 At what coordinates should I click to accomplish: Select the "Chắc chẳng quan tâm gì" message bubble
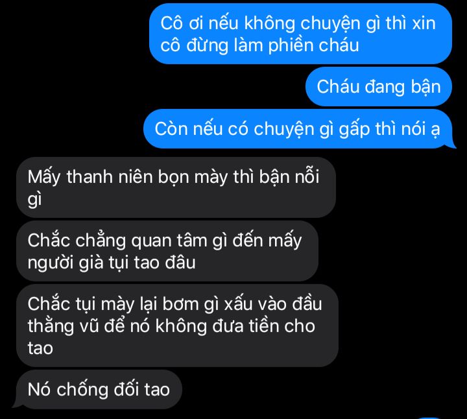tap(167, 251)
